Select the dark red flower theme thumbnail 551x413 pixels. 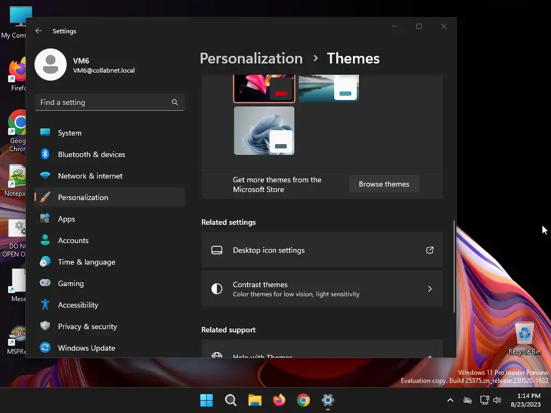[x=264, y=89]
